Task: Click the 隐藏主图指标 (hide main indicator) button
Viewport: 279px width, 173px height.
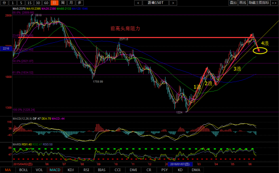Action: tap(259, 3)
